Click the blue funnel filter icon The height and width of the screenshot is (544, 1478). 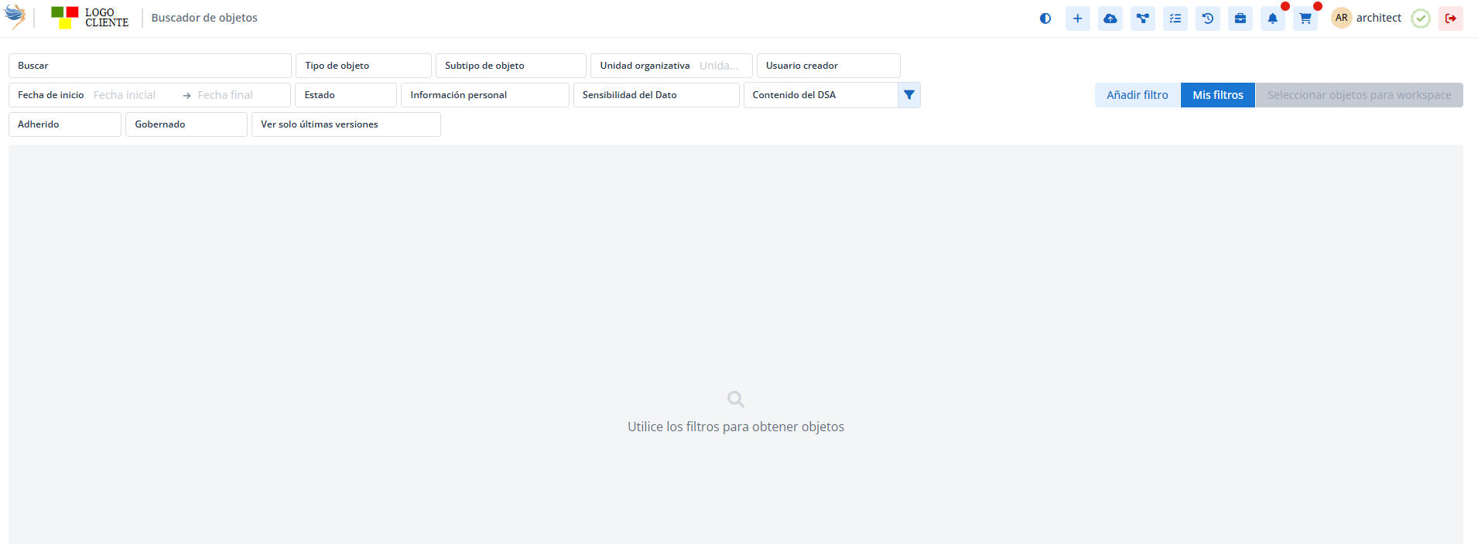click(x=909, y=95)
